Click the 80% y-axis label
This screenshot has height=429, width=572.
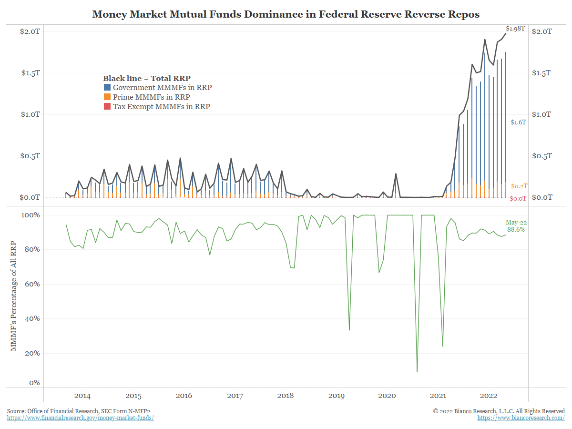(33, 250)
